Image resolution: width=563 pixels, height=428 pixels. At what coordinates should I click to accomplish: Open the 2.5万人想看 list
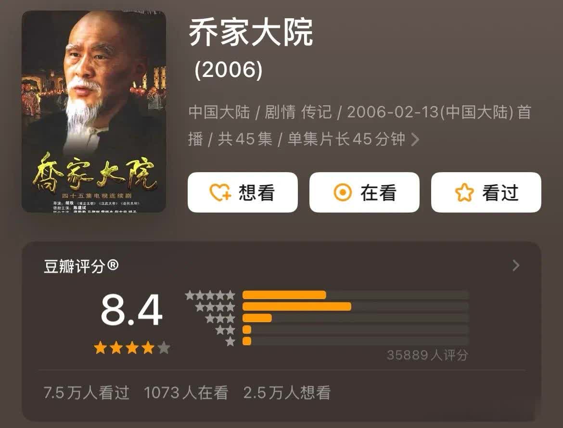pyautogui.click(x=287, y=392)
